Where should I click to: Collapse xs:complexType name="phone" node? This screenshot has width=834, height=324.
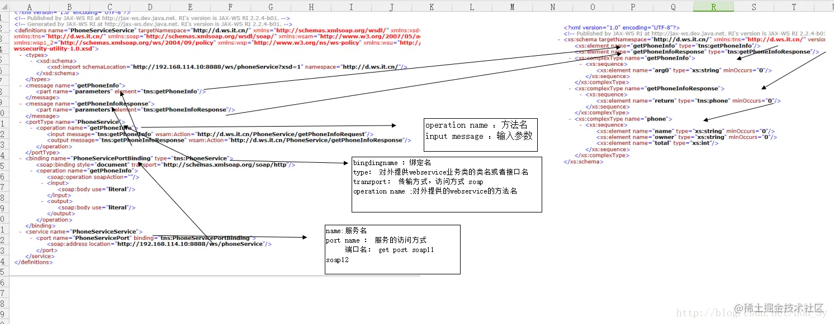point(570,119)
